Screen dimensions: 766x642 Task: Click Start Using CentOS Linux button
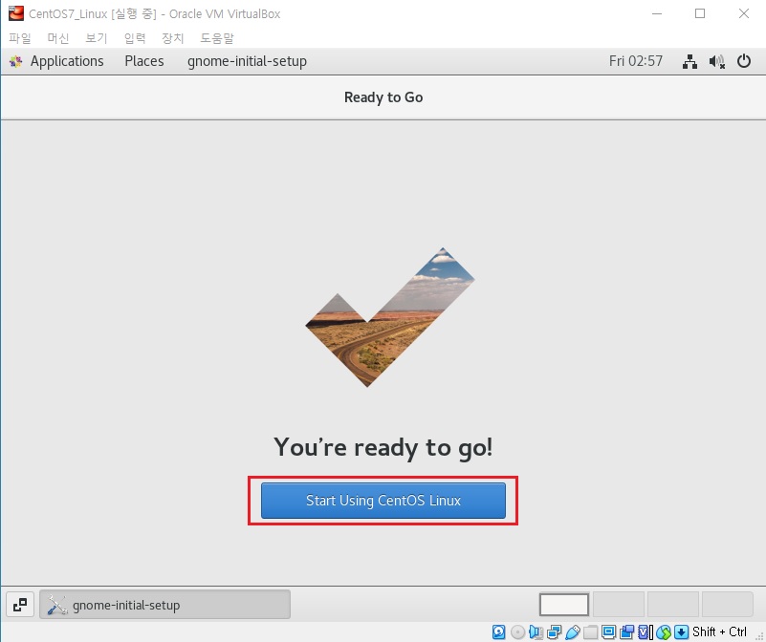(x=383, y=501)
